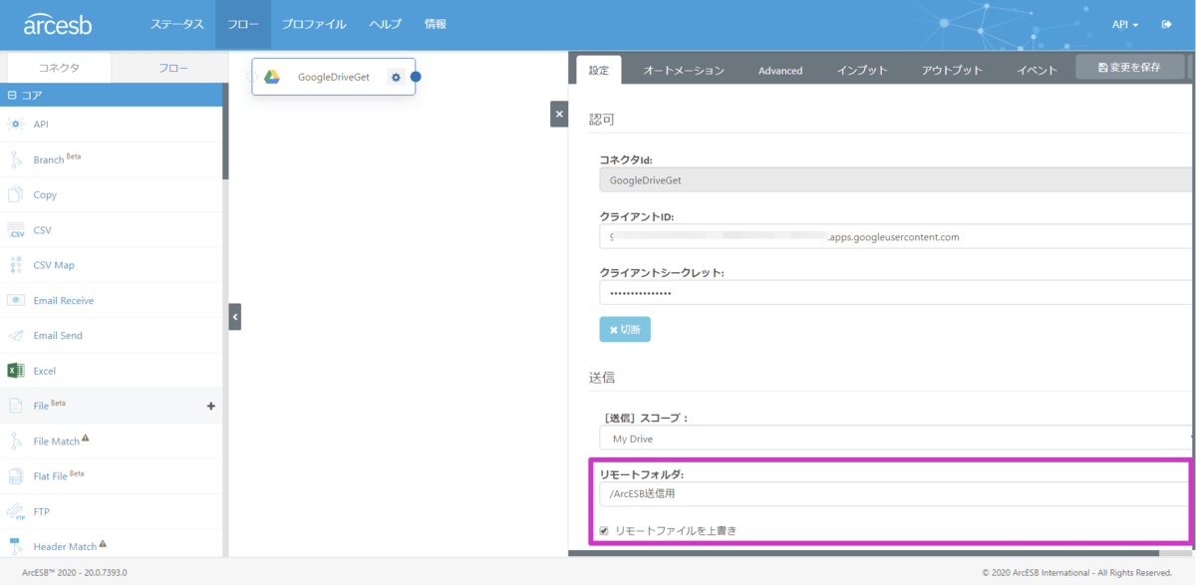The image size is (1196, 585).
Task: Collapse the left connector sidebar
Action: pos(235,317)
